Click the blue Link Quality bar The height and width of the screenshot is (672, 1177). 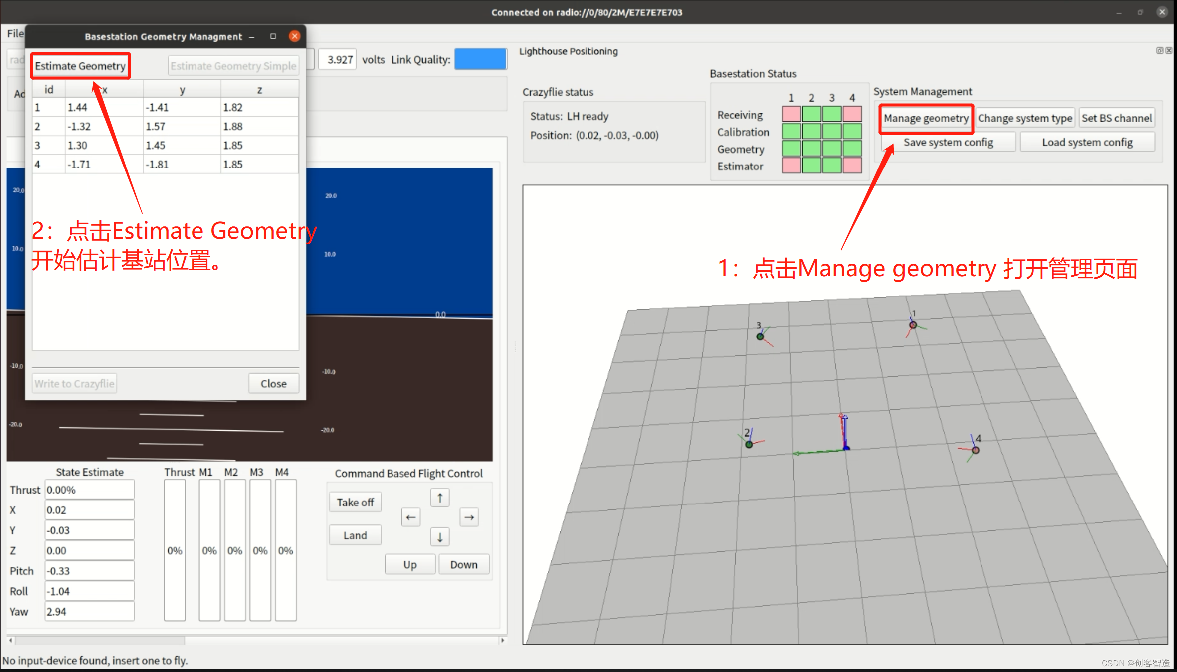coord(480,59)
